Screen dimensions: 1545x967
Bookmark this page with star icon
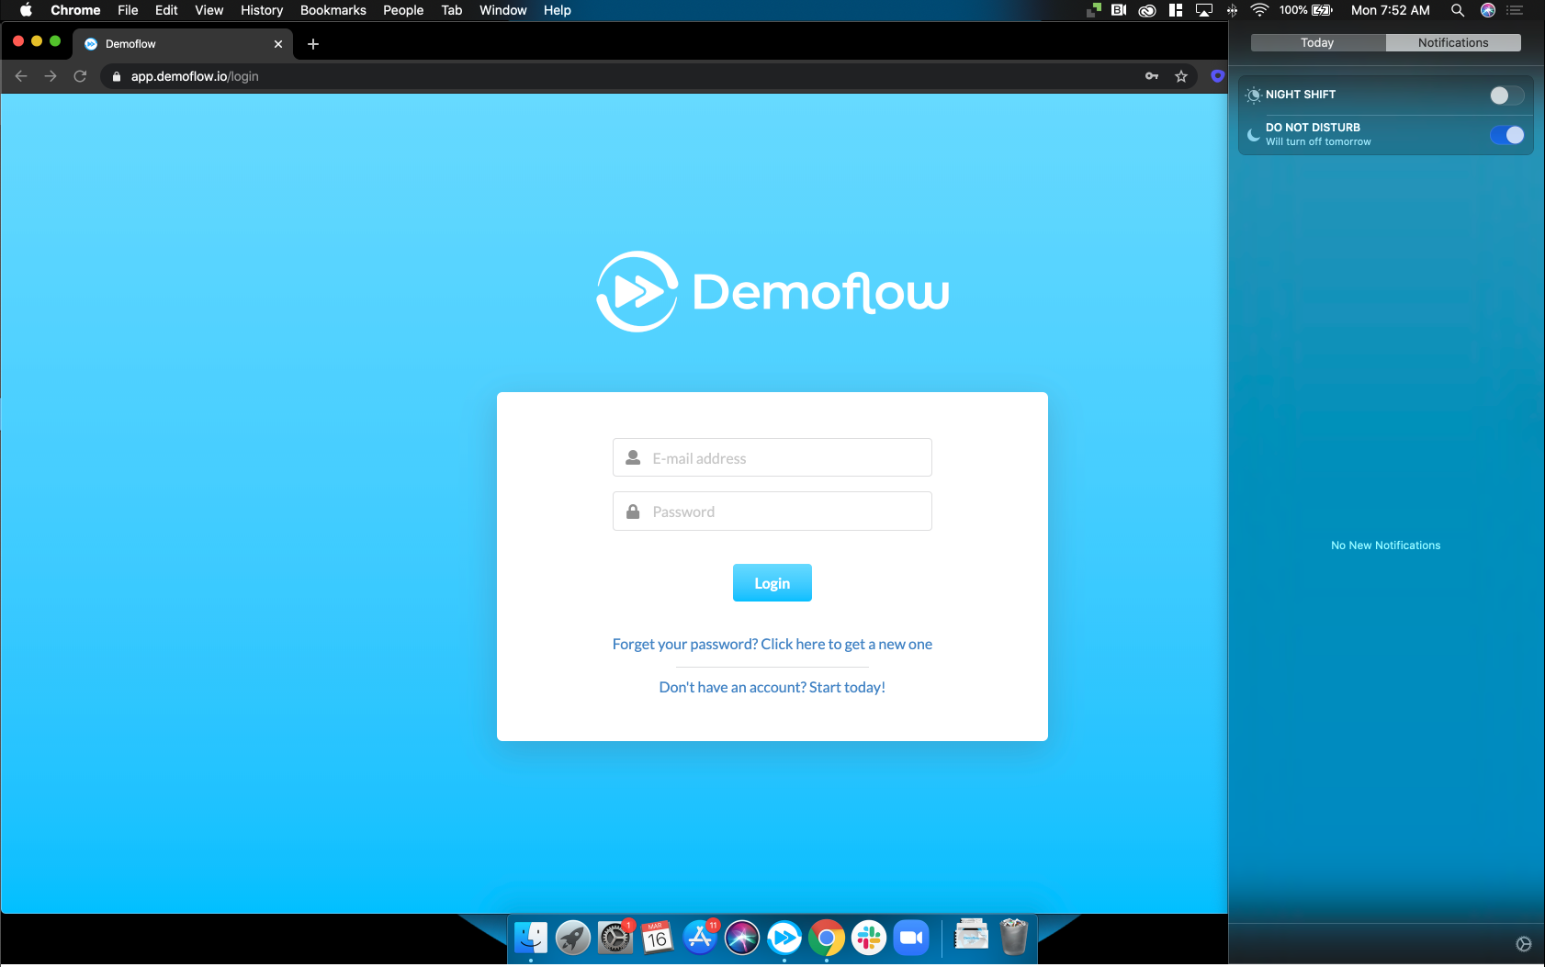click(1181, 76)
